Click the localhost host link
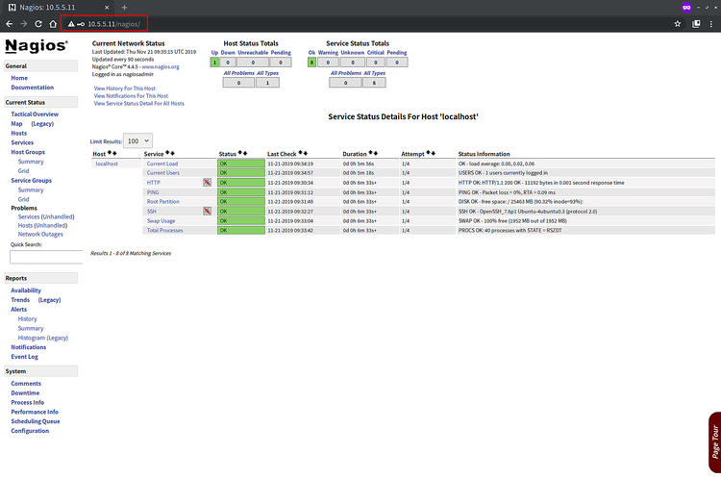This screenshot has width=721, height=479. tap(106, 164)
